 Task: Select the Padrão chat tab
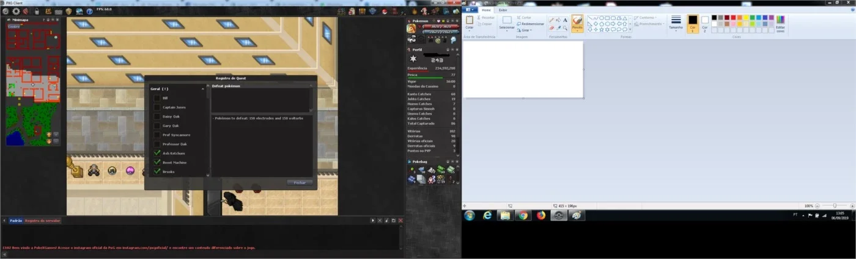[x=16, y=221]
